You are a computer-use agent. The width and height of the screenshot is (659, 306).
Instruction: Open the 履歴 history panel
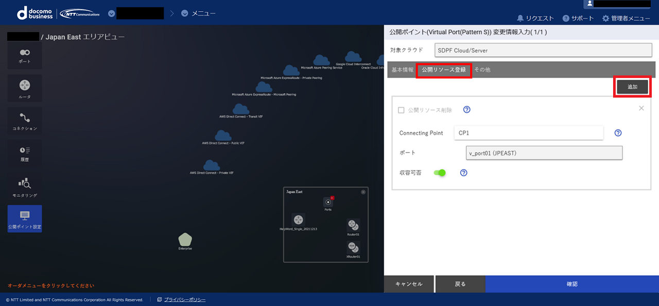point(24,153)
